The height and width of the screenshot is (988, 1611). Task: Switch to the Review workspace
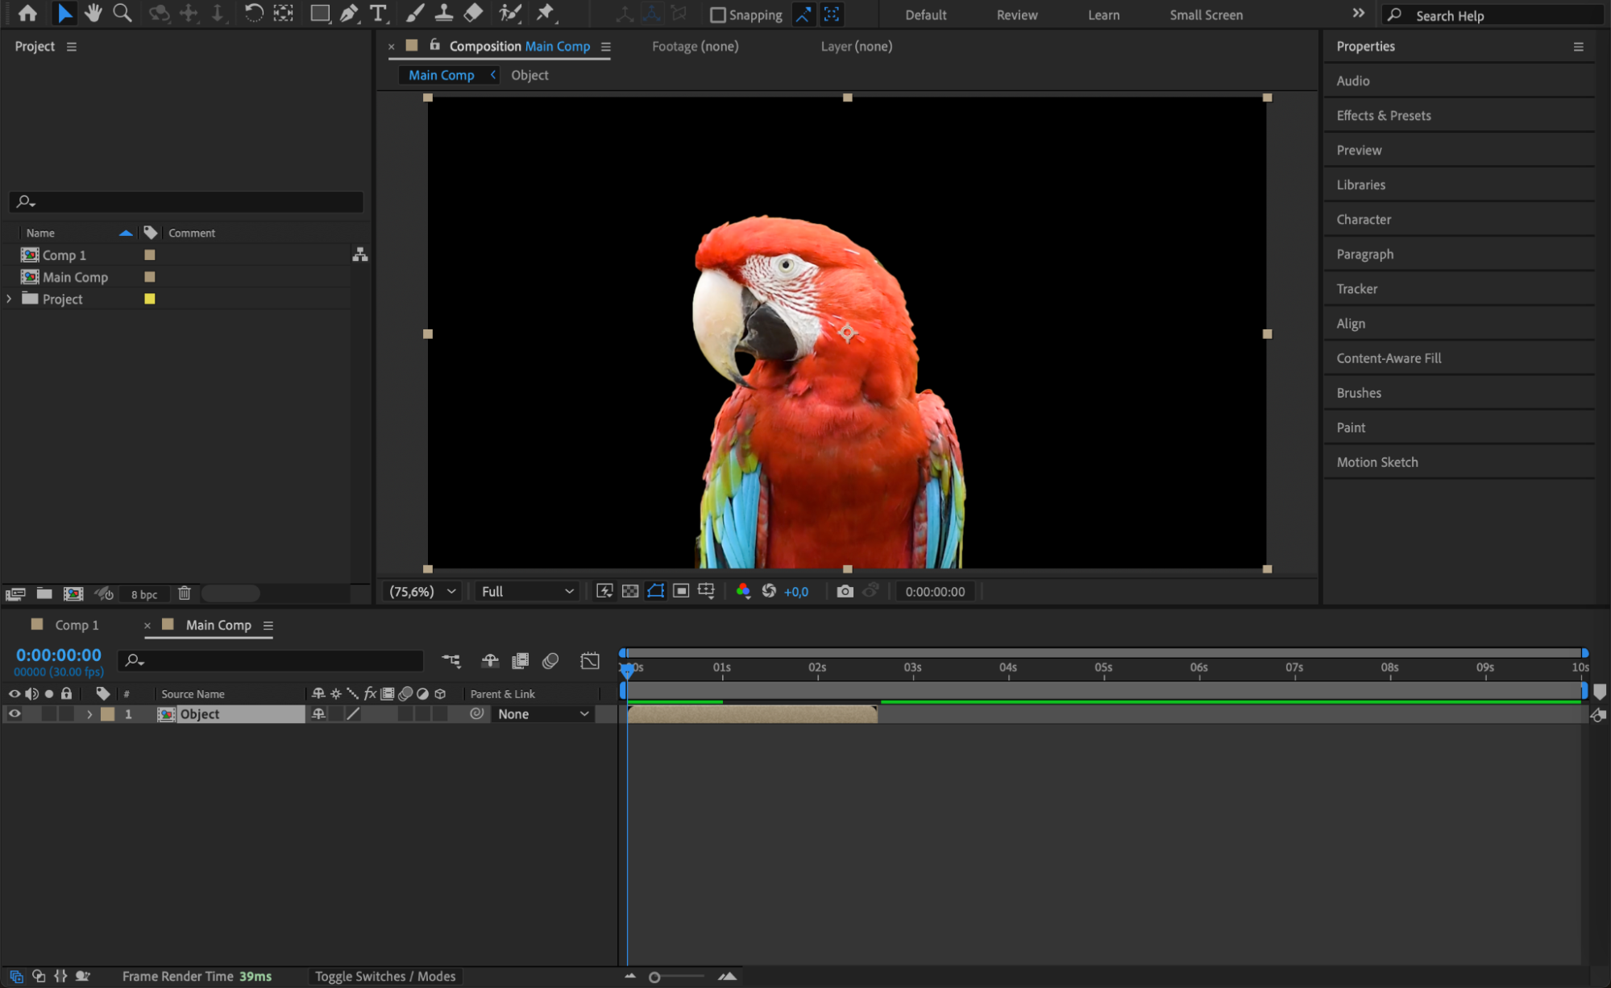(1016, 15)
